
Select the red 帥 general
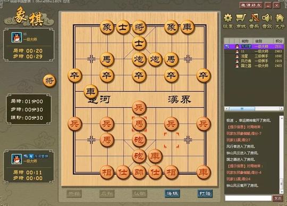[x=139, y=172]
